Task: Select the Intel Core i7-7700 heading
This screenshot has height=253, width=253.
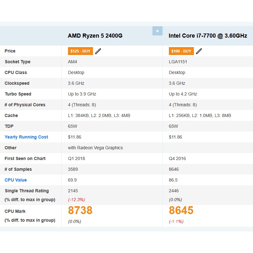Action: [x=208, y=36]
